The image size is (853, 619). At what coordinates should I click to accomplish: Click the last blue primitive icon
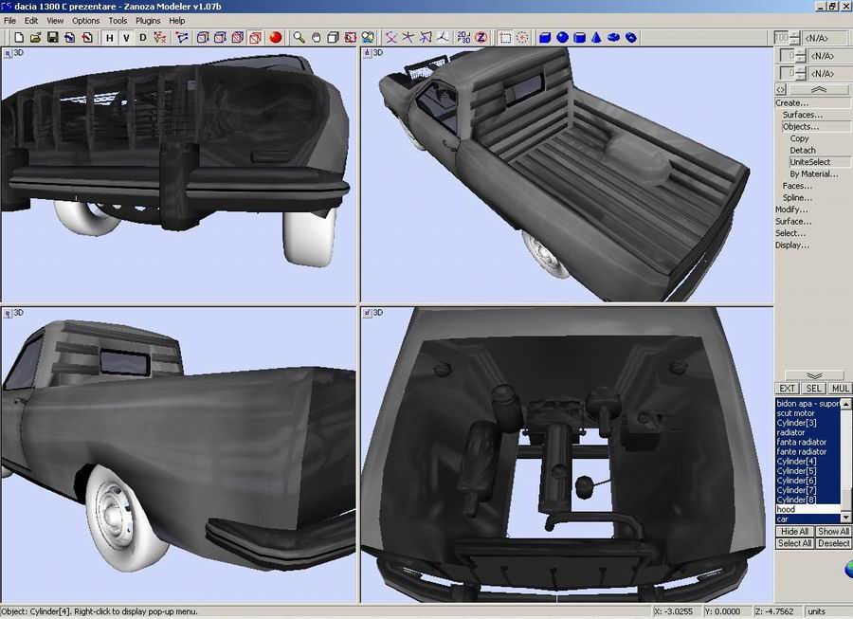coord(631,38)
